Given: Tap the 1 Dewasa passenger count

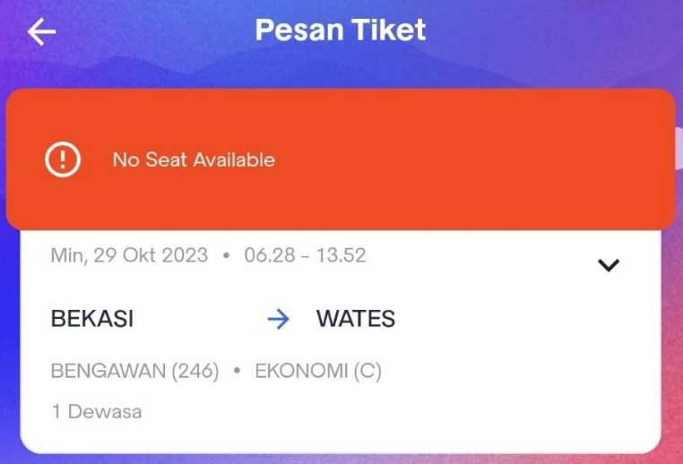Looking at the screenshot, I should tap(96, 412).
